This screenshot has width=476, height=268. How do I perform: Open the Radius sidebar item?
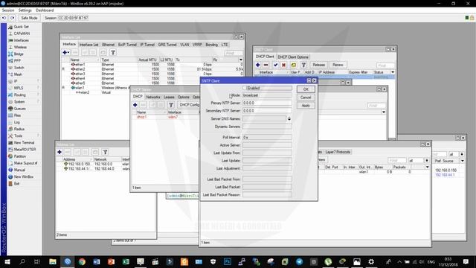pos(19,129)
